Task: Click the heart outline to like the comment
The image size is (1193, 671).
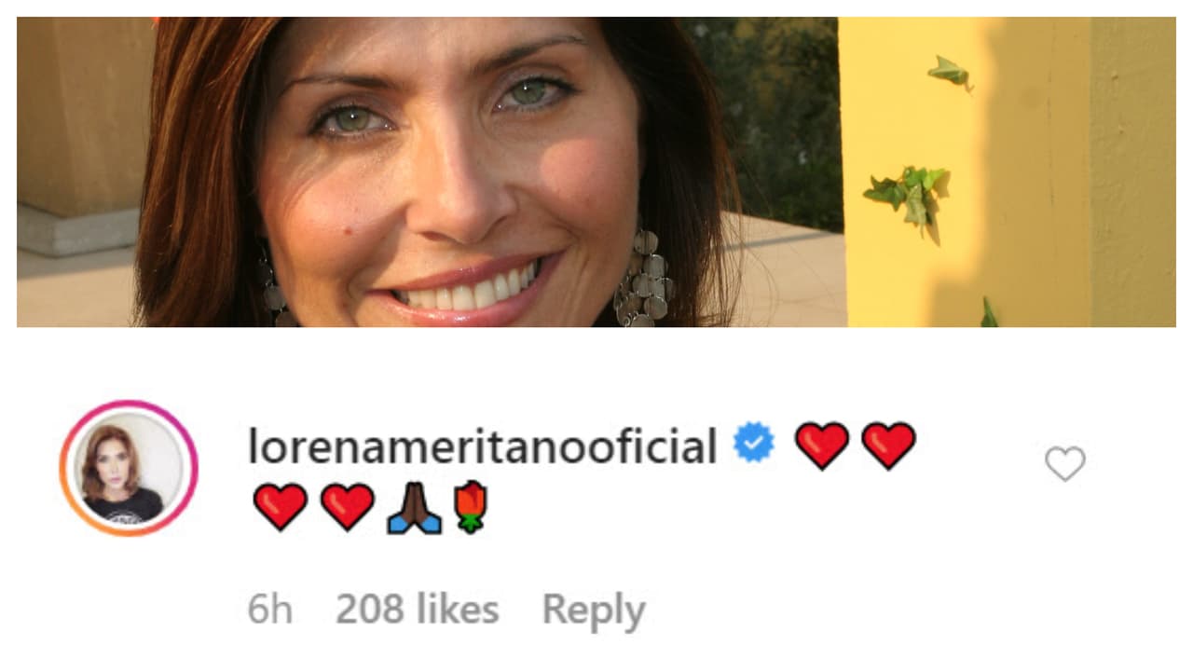Action: tap(1064, 462)
